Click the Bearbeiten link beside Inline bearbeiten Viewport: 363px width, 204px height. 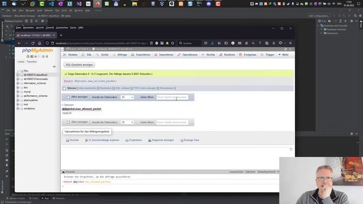106,88
